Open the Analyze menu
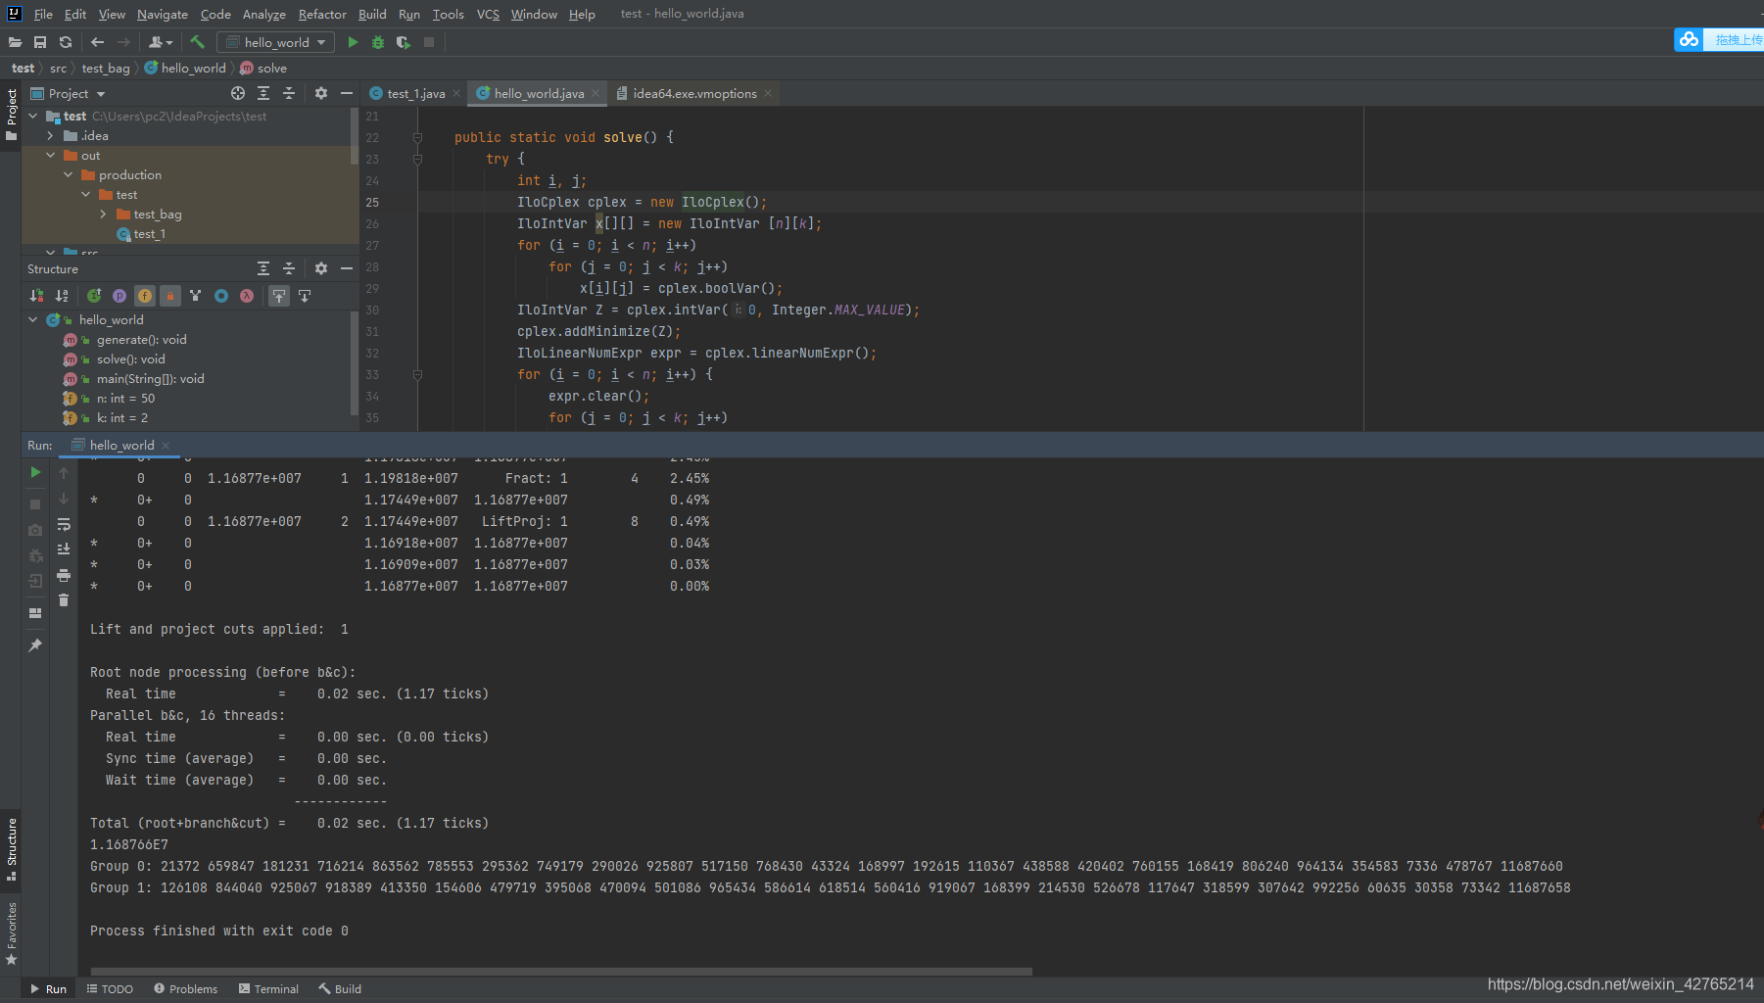Viewport: 1764px width, 1003px height. point(264,14)
